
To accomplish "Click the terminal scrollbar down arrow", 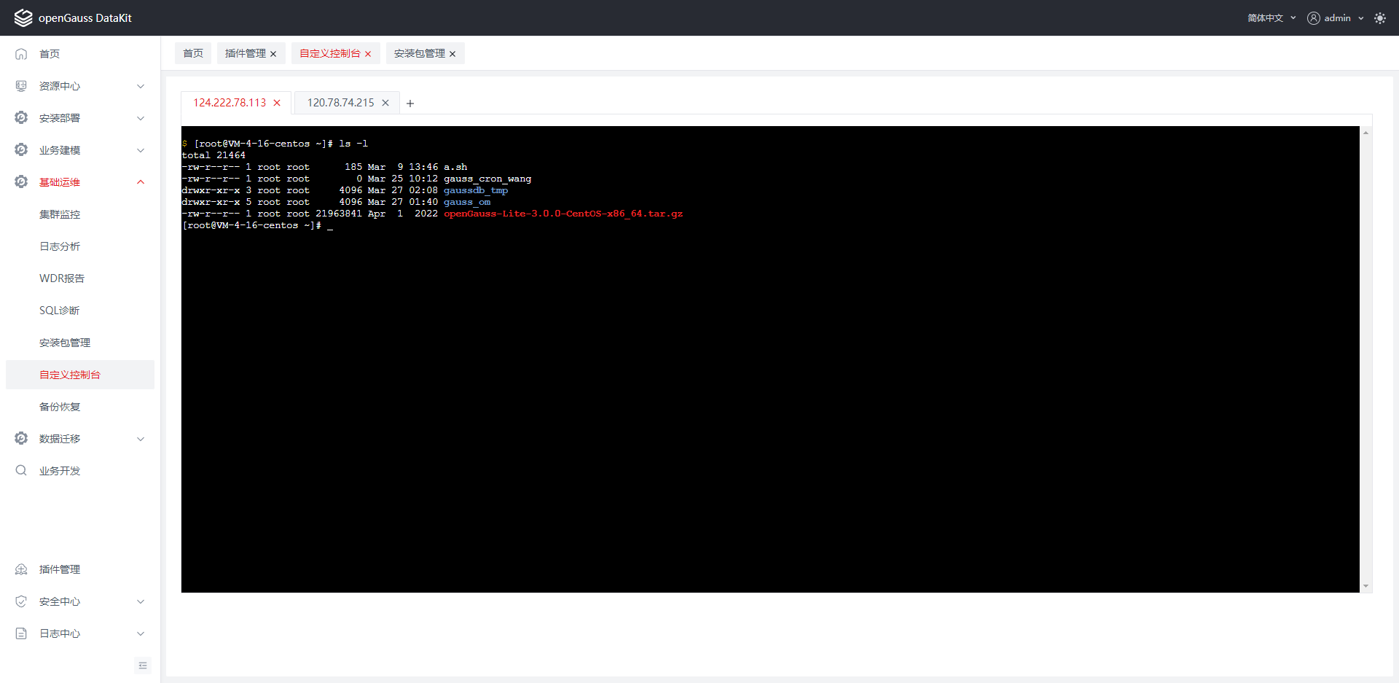I will [x=1365, y=586].
